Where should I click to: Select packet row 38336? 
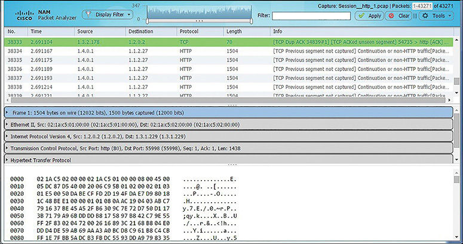[229, 69]
